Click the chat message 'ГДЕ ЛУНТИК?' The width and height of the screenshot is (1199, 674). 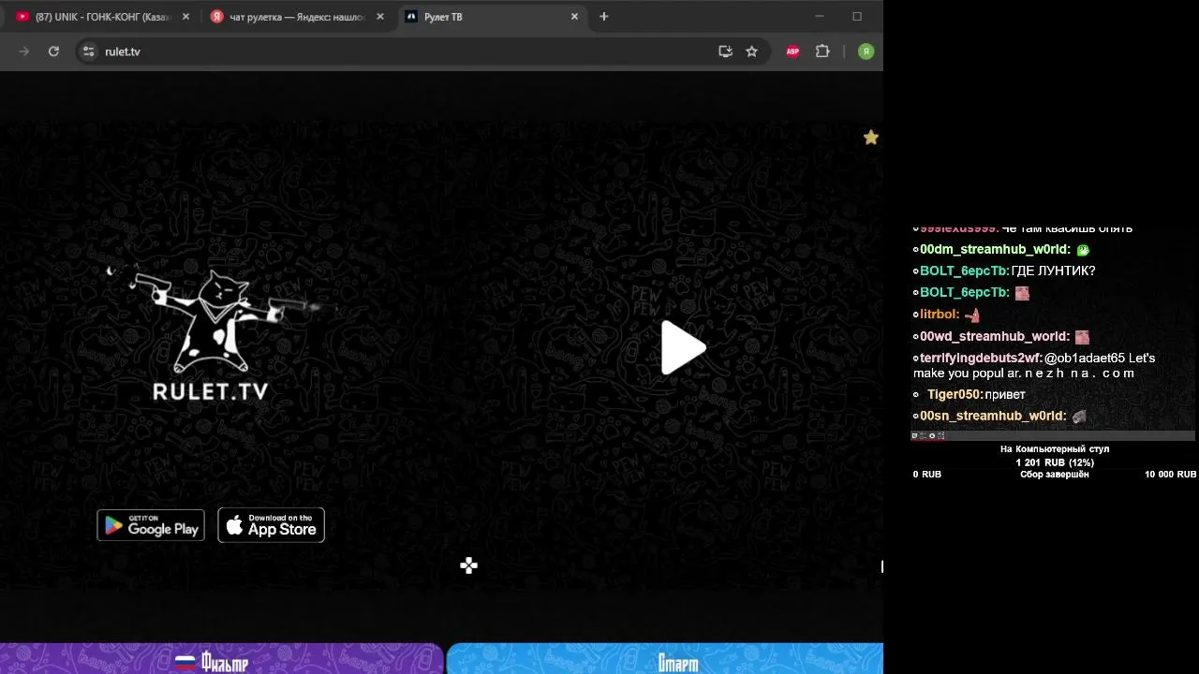click(1053, 271)
